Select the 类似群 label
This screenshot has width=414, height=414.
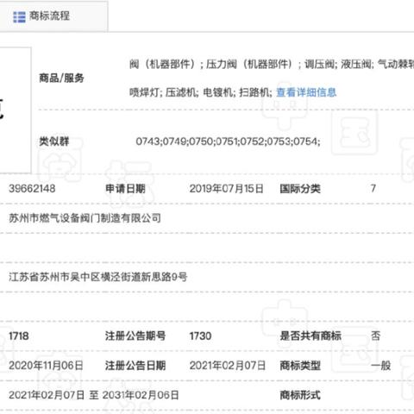(54, 141)
